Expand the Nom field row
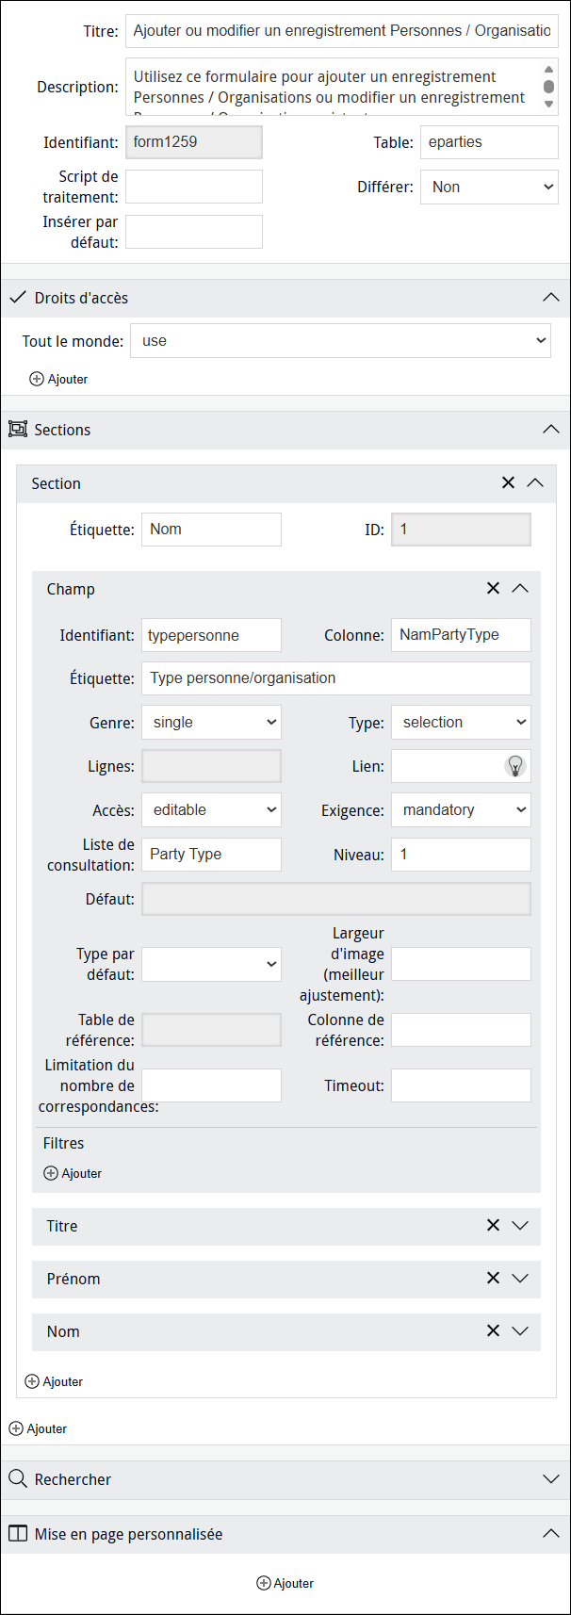The height and width of the screenshot is (1615, 571). point(520,1331)
